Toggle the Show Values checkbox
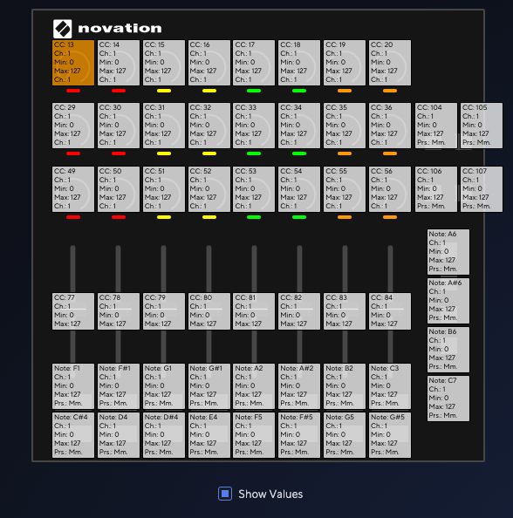The width and height of the screenshot is (513, 518). point(225,494)
